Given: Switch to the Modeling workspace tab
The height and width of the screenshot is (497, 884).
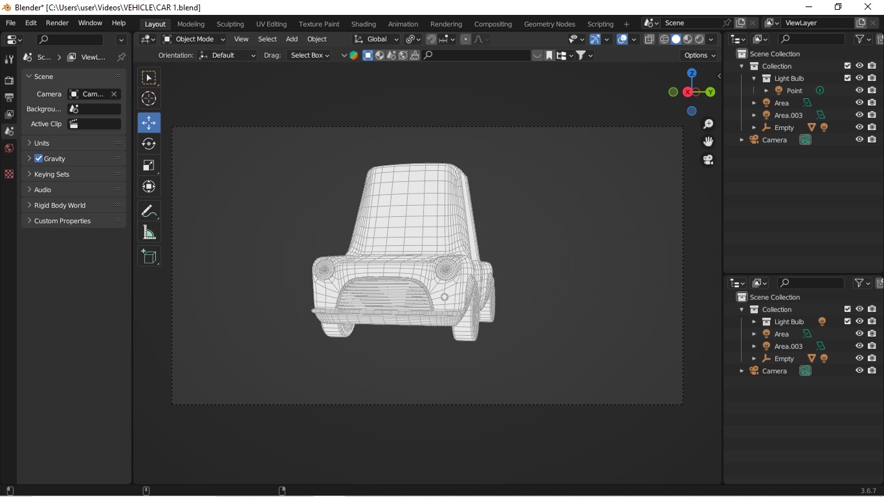Looking at the screenshot, I should point(191,24).
